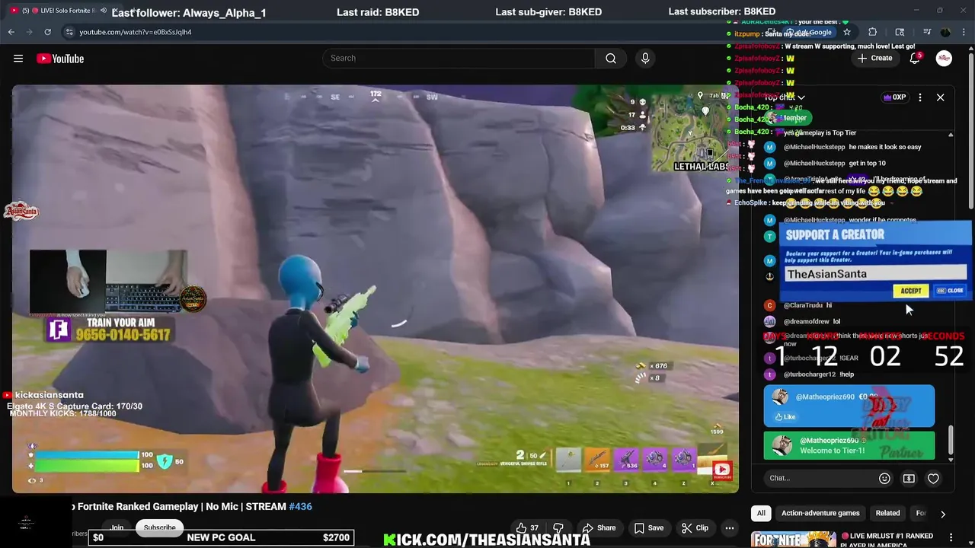Save the video to a playlist
975x548 pixels.
[x=649, y=527]
